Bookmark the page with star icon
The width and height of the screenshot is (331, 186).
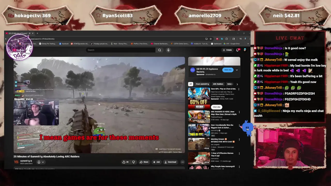point(210,39)
